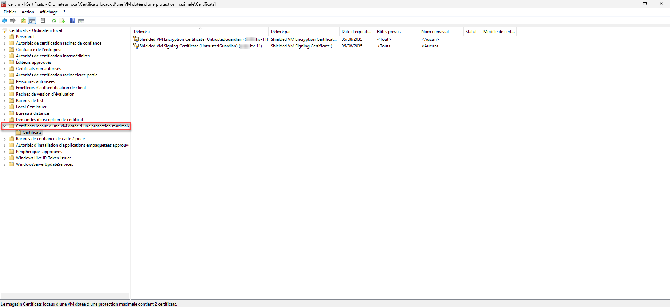
Task: Toggle the Show/Hide Action Pane icon
Action: tap(81, 21)
